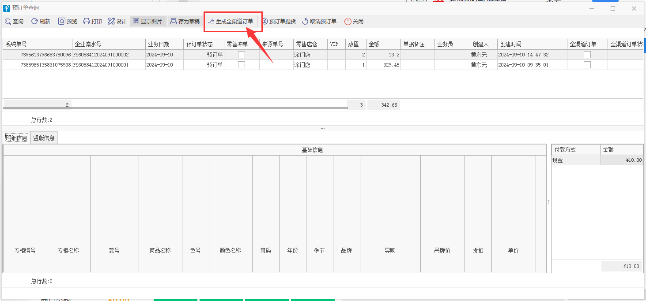Viewport: 646px width, 301px height.
Task: Toggle 显示图片 in the toolbar
Action: (147, 21)
